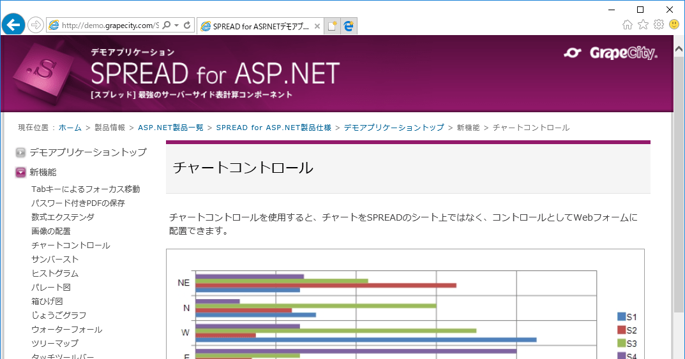Click the page vertical scrollbar thumb
This screenshot has width=685, height=359.
point(679,184)
